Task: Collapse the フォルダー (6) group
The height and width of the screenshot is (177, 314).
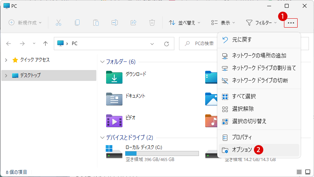Action: [x=102, y=62]
